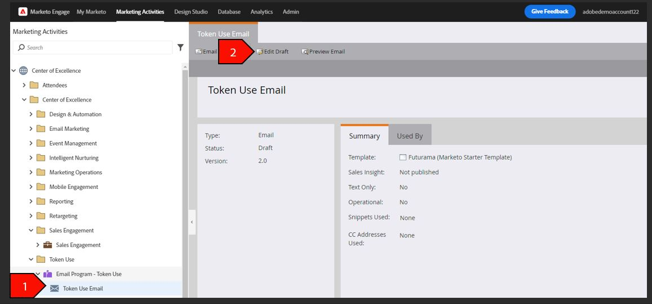Click the Preview Email button
The image size is (652, 304).
coord(323,52)
